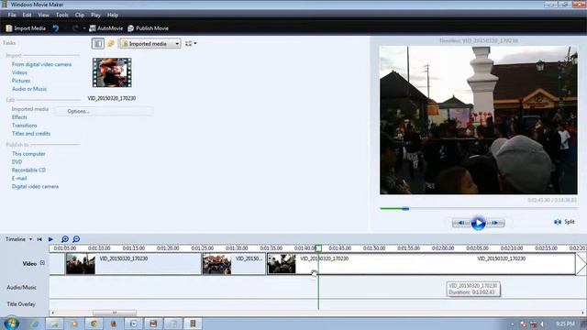Open the Clip menu

pos(80,15)
